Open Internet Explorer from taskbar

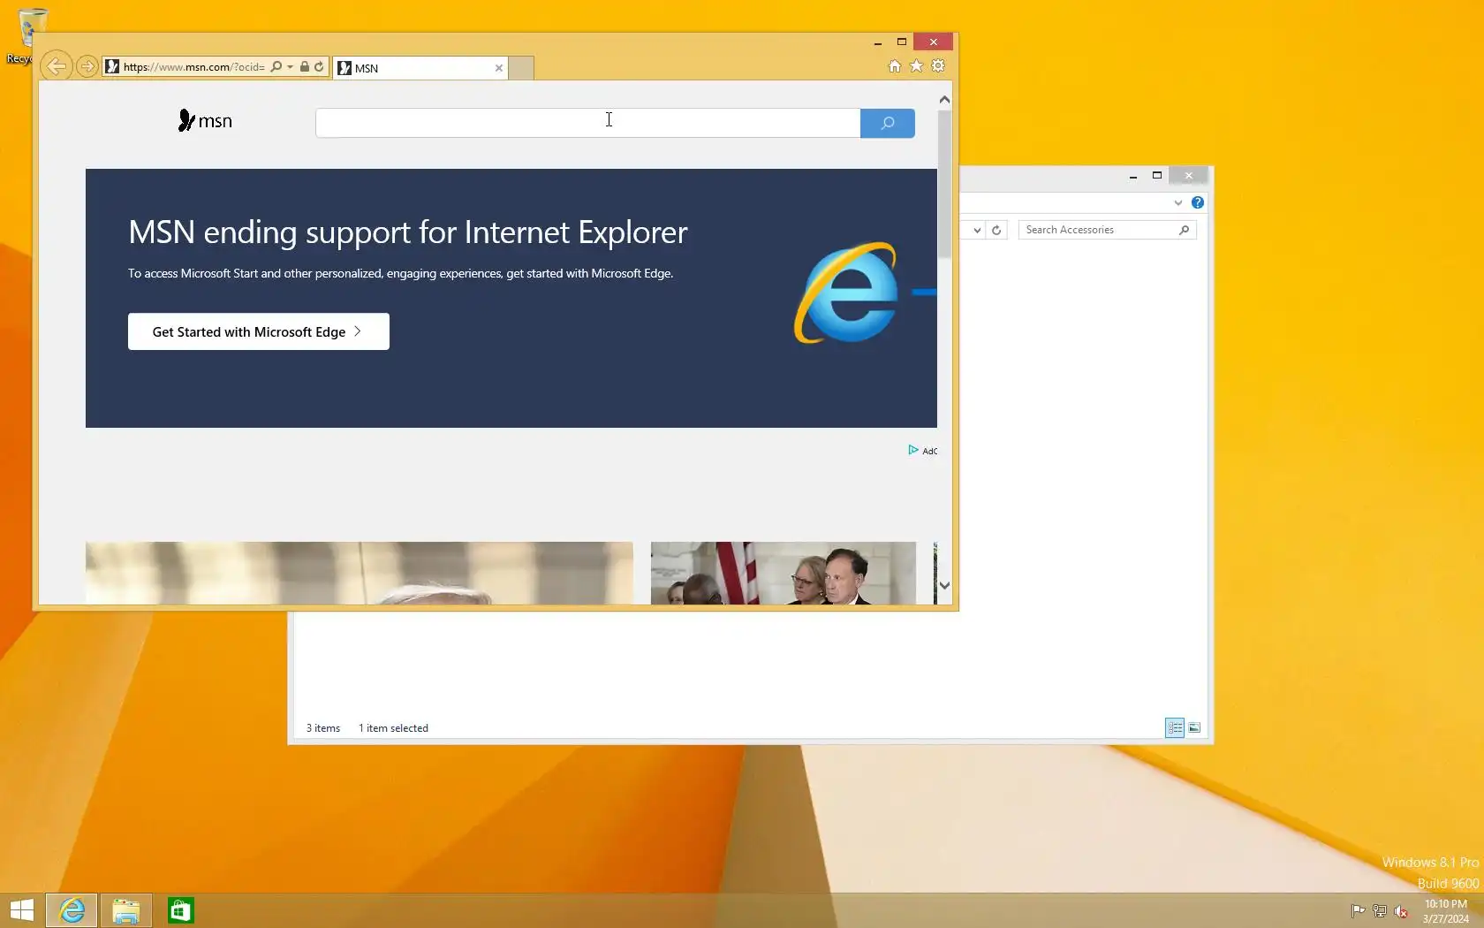pyautogui.click(x=72, y=910)
